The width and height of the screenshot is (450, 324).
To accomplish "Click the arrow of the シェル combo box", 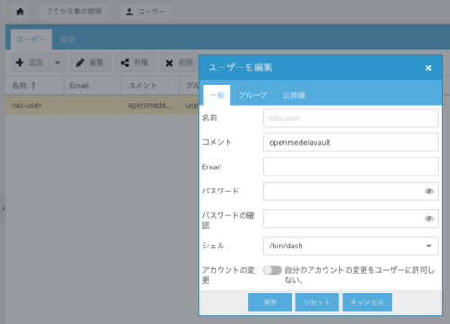I will tap(429, 246).
